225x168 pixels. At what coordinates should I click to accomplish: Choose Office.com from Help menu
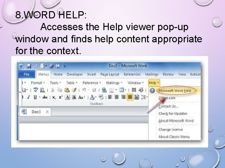coord(167,98)
